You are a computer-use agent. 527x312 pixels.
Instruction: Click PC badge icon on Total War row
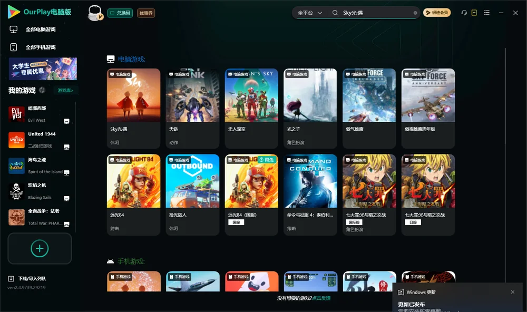(x=66, y=225)
